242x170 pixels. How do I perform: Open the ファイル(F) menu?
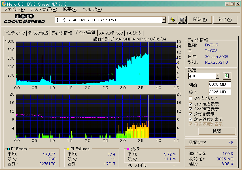[x=14, y=10]
